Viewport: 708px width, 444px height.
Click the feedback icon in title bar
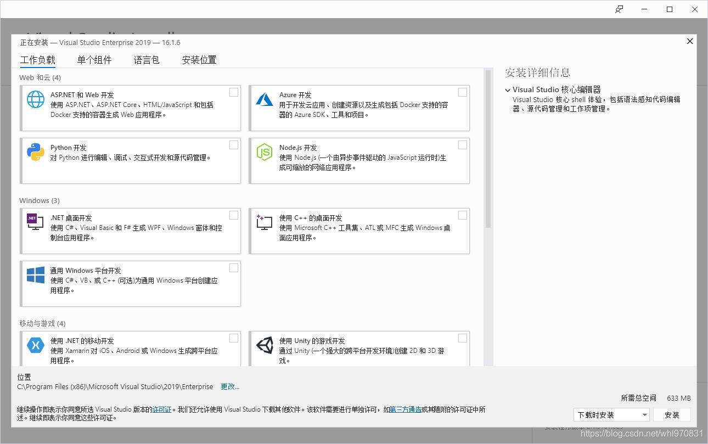[619, 9]
